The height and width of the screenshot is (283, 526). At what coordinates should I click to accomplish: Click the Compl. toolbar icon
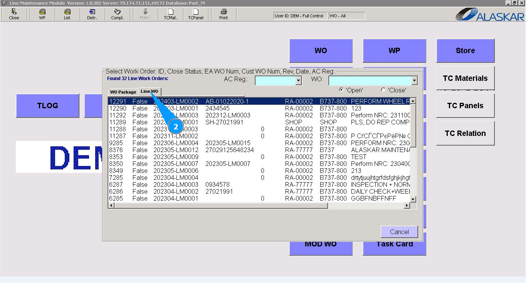coord(117,14)
